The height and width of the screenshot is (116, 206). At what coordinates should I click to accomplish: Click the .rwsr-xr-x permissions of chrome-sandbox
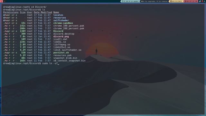(10, 23)
